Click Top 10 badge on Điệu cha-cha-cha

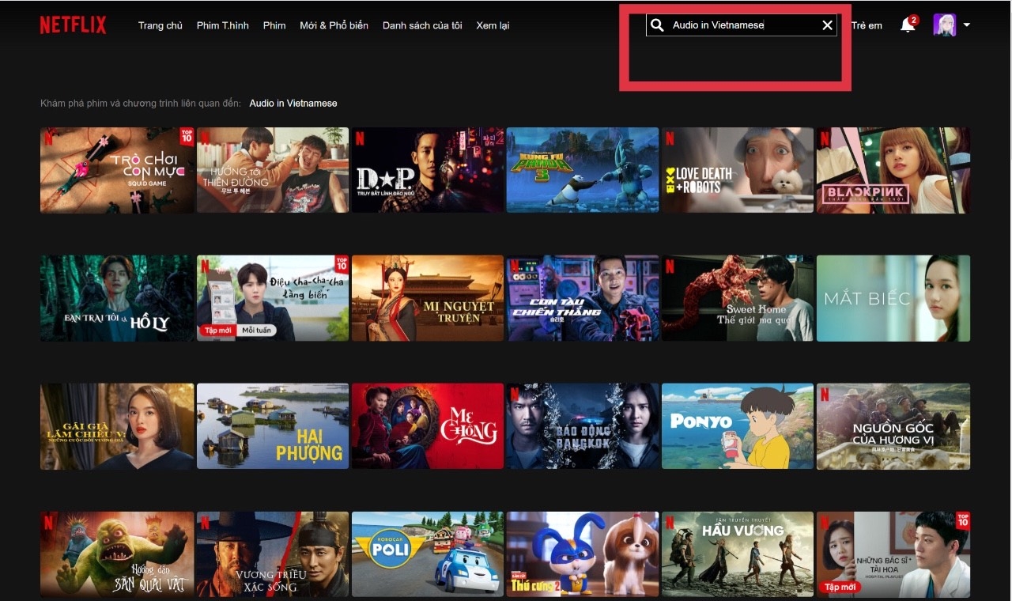coord(341,264)
